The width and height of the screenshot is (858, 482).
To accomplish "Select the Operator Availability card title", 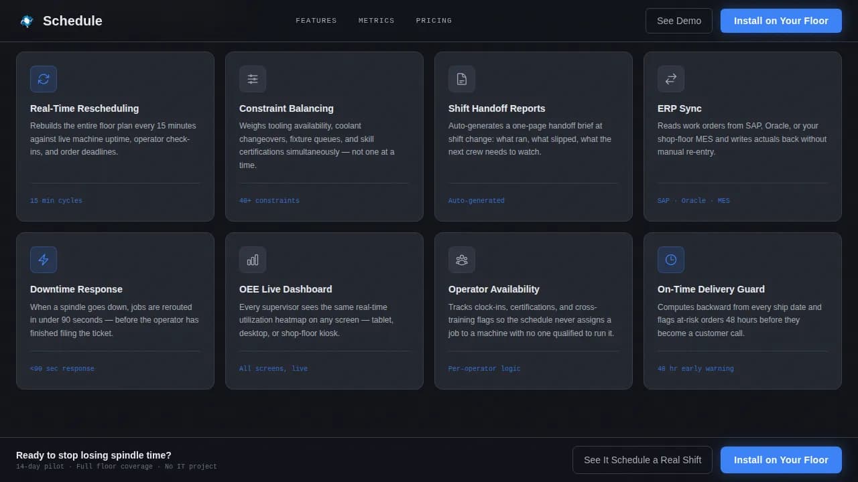I will click(494, 289).
